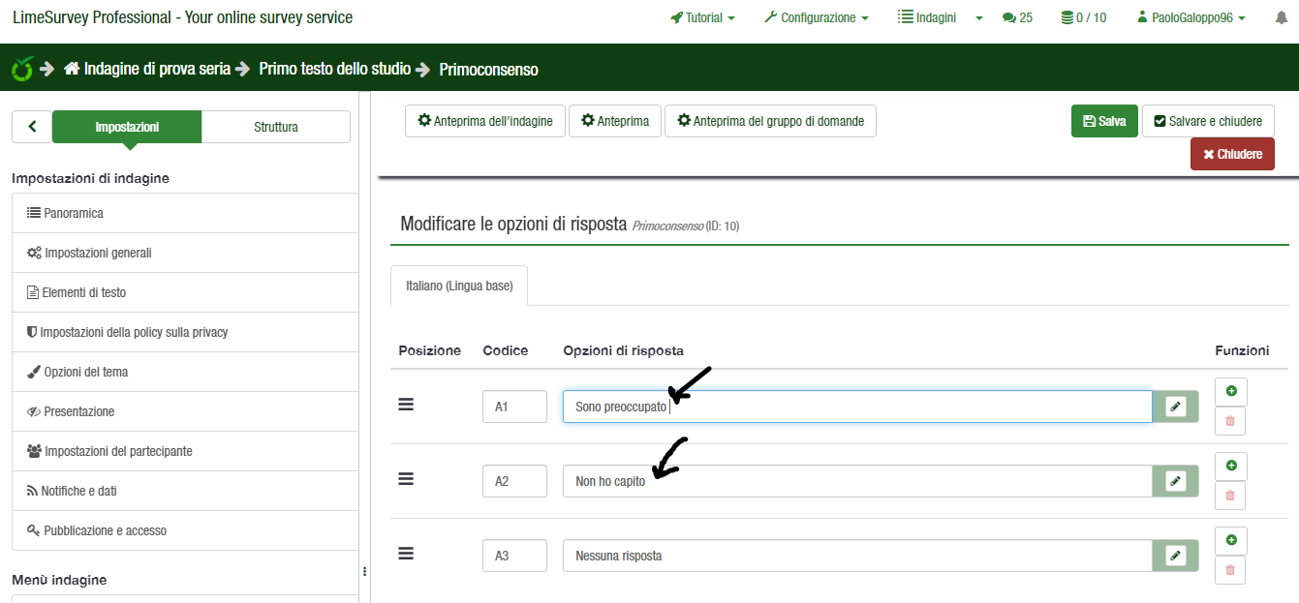This screenshot has height=603, width=1299.
Task: Click the green Salva button
Action: tap(1104, 121)
